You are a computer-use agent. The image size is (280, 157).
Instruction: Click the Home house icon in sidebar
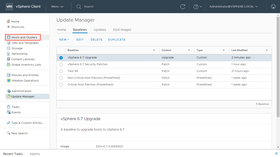click(8, 21)
